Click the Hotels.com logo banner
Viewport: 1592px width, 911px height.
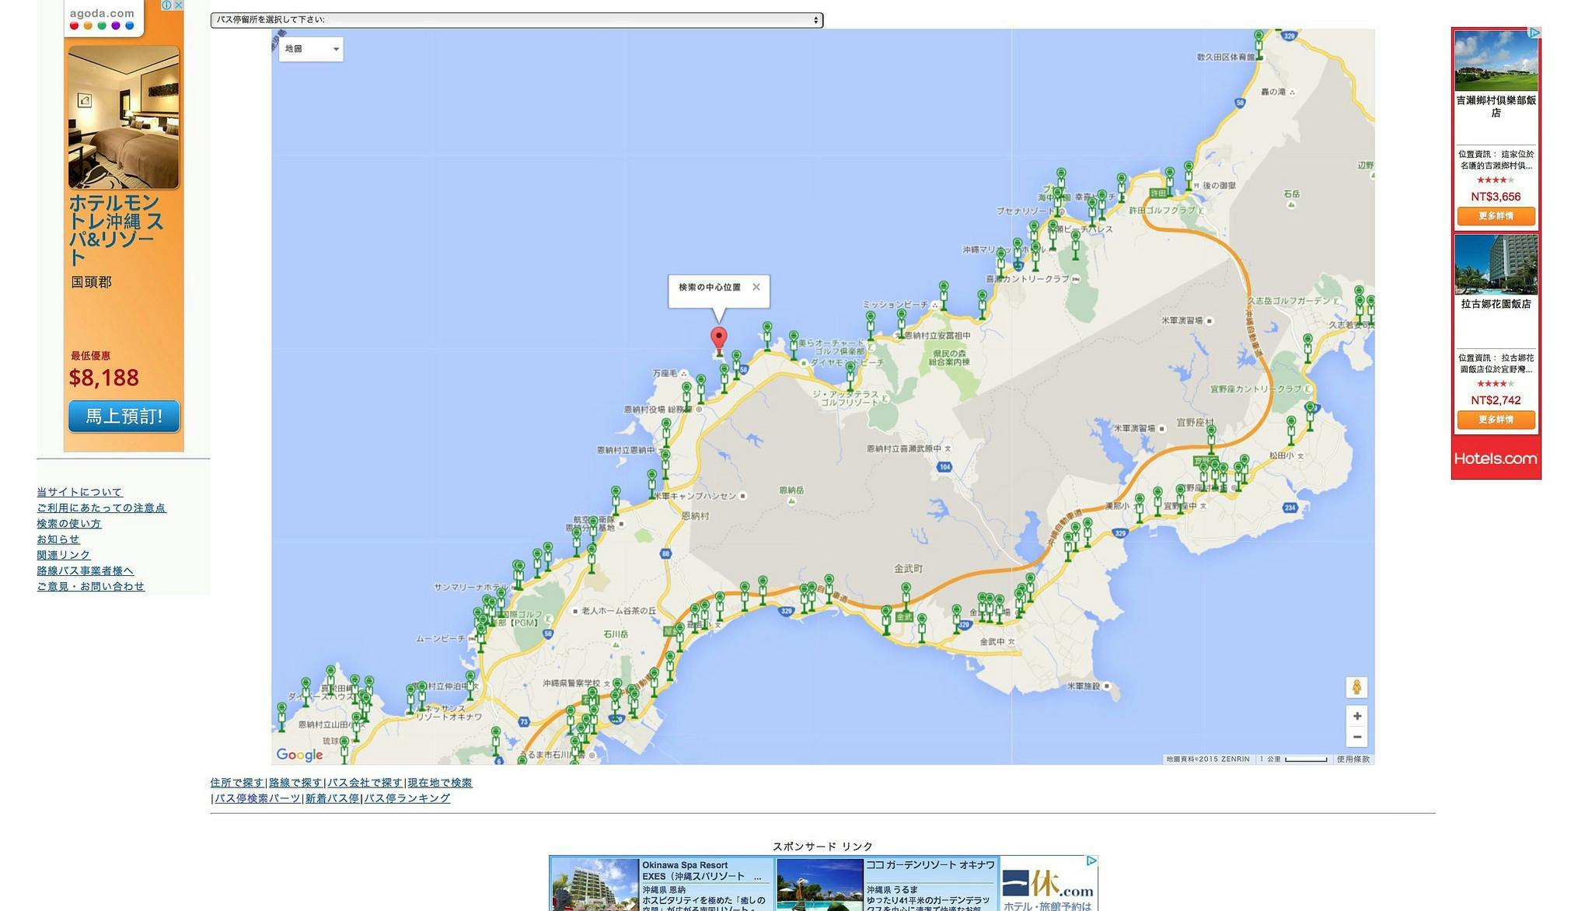pyautogui.click(x=1496, y=459)
